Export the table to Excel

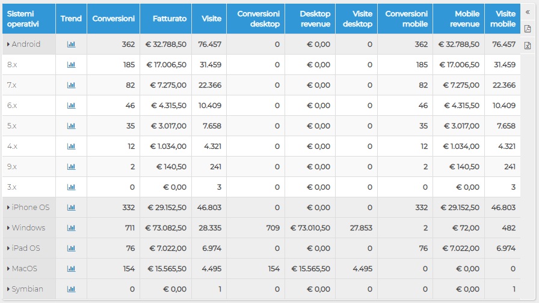pos(528,45)
